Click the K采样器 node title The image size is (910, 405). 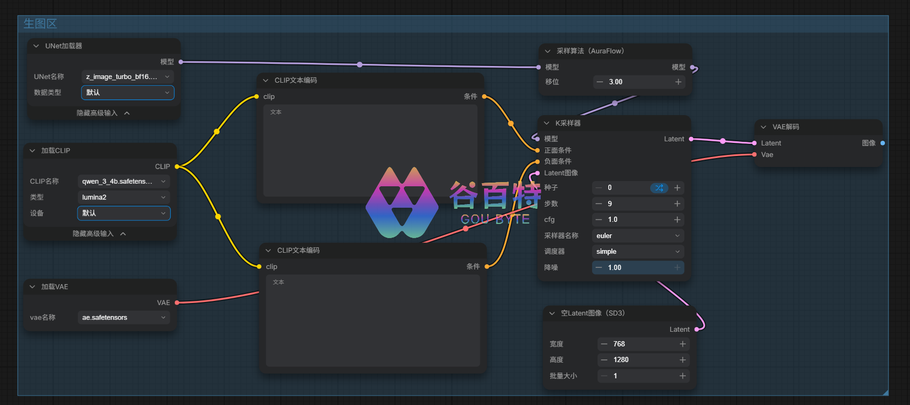[568, 123]
